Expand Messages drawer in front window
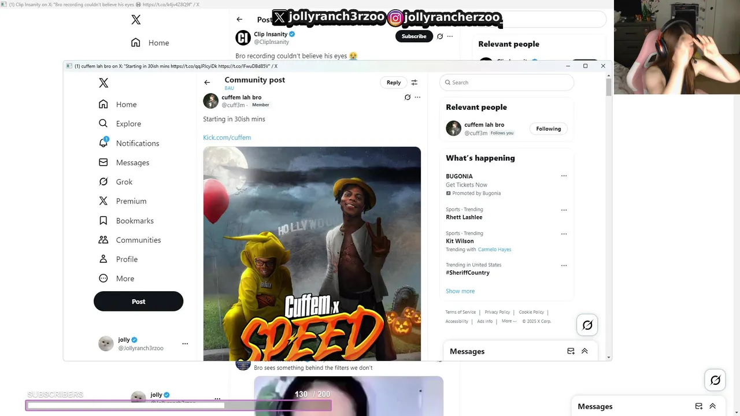The image size is (740, 416). (584, 351)
